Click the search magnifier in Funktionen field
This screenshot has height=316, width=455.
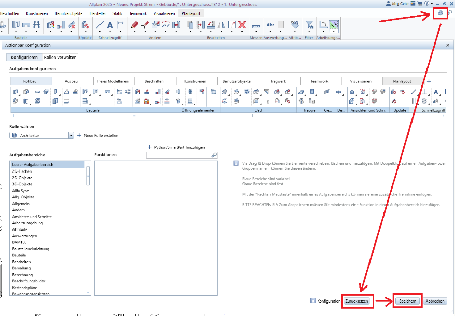point(214,155)
